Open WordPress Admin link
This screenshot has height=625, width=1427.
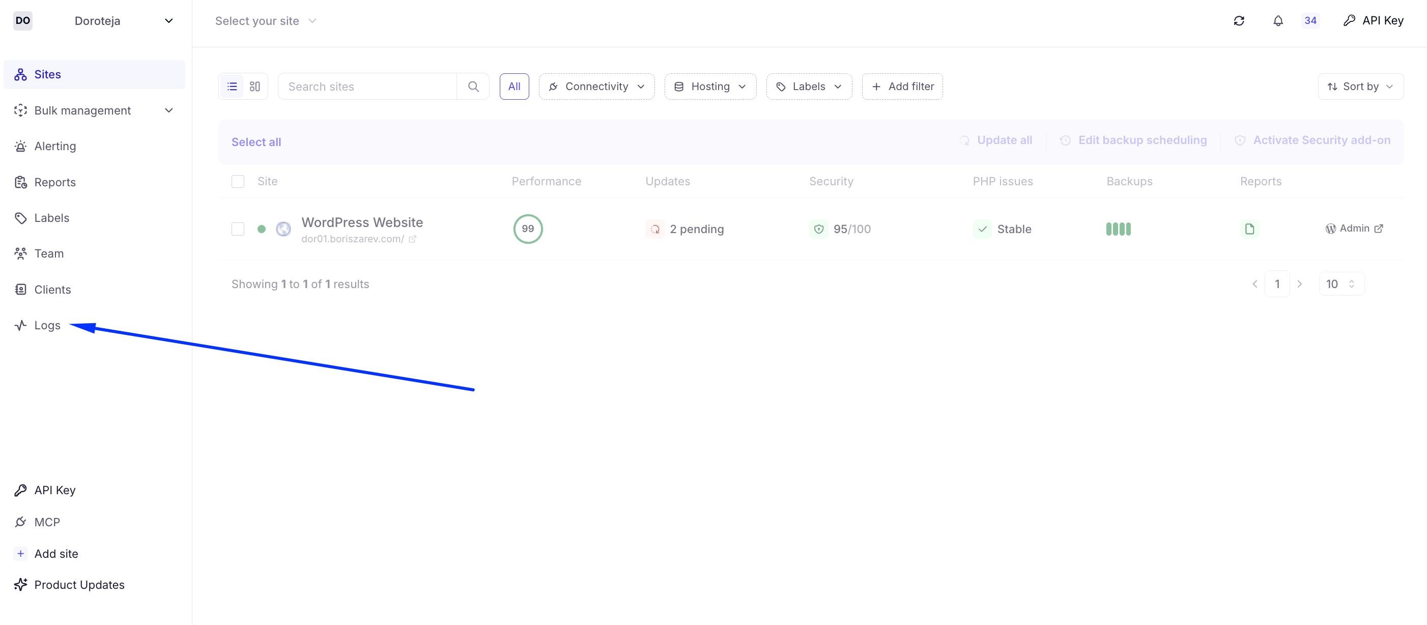coord(1354,229)
